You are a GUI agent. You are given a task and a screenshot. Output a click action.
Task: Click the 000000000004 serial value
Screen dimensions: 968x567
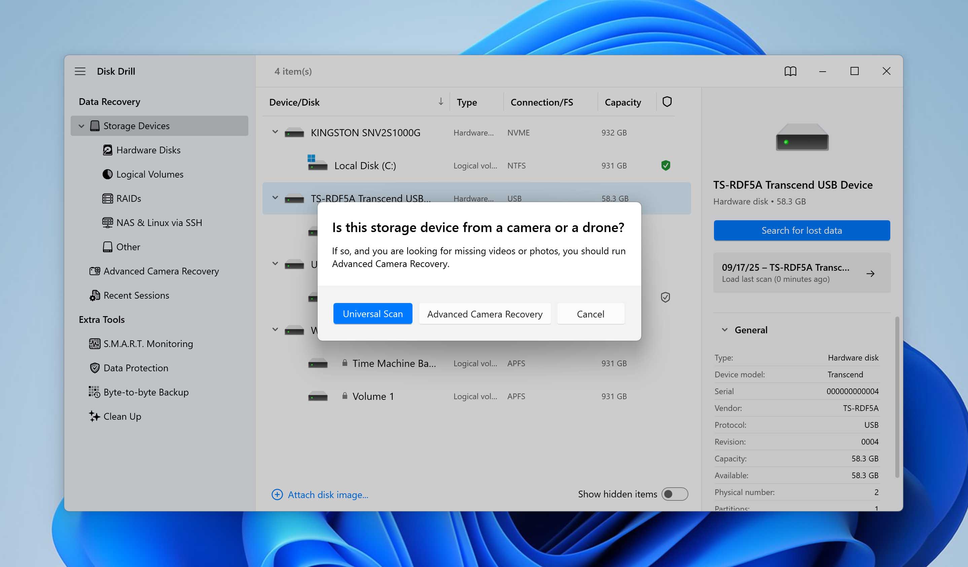coord(852,391)
